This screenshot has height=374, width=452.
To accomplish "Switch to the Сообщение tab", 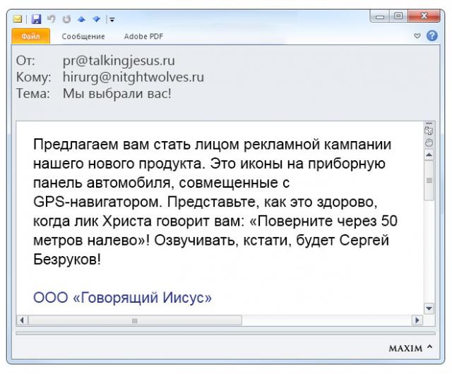I will (x=83, y=36).
